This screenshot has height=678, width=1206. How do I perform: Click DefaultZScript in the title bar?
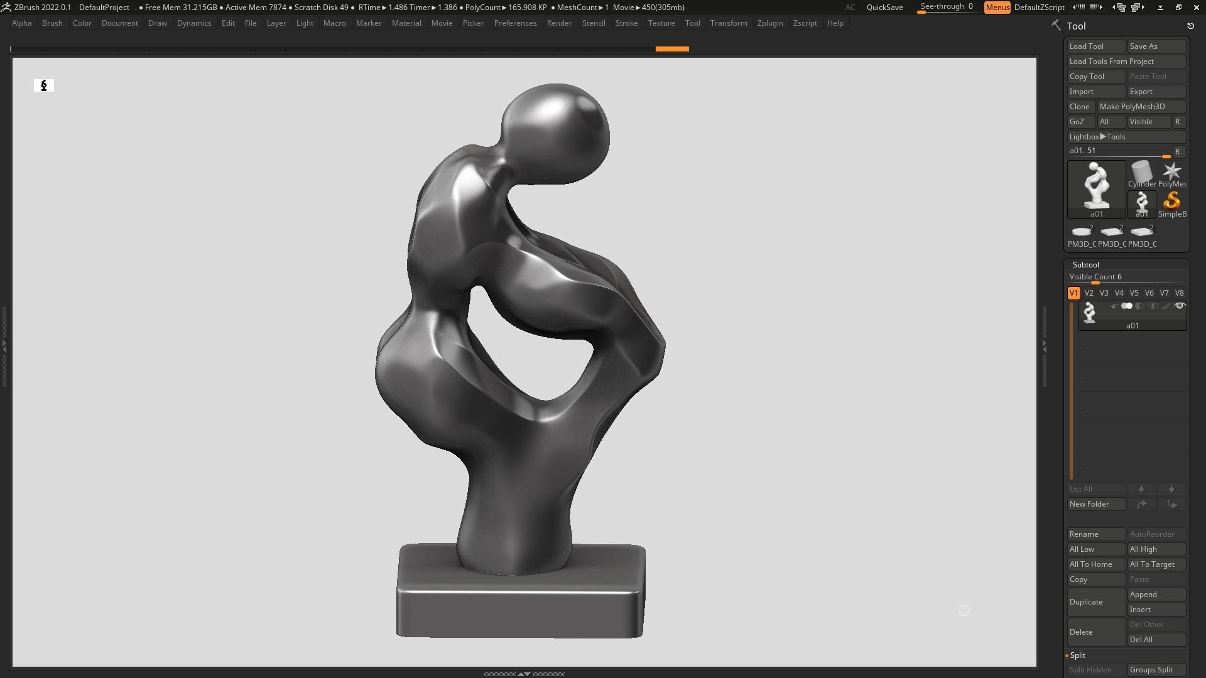[x=1039, y=8]
